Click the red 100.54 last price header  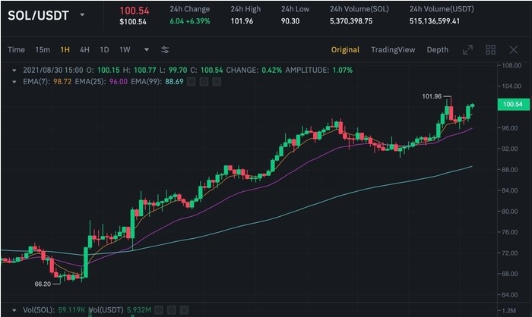coord(135,11)
